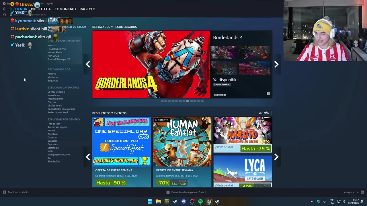The height and width of the screenshot is (206, 367).
Task: Select the highlighted featured carousel page dot
Action: click(188, 101)
